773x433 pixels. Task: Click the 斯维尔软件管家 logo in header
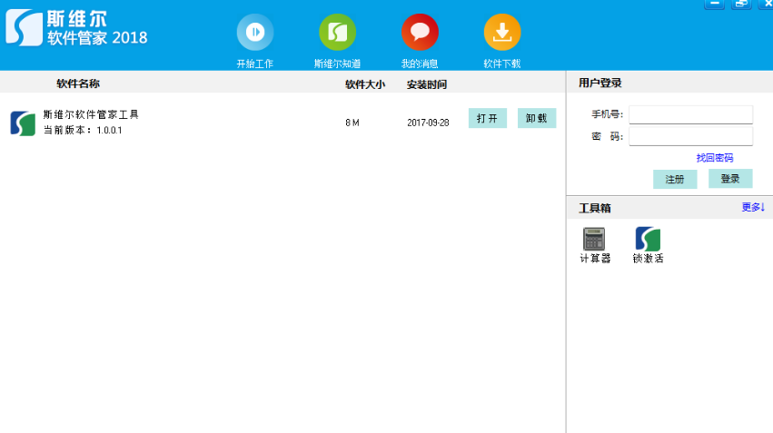[x=24, y=27]
